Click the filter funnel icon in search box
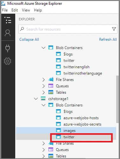The height and width of the screenshot is (159, 120). (x=114, y=29)
